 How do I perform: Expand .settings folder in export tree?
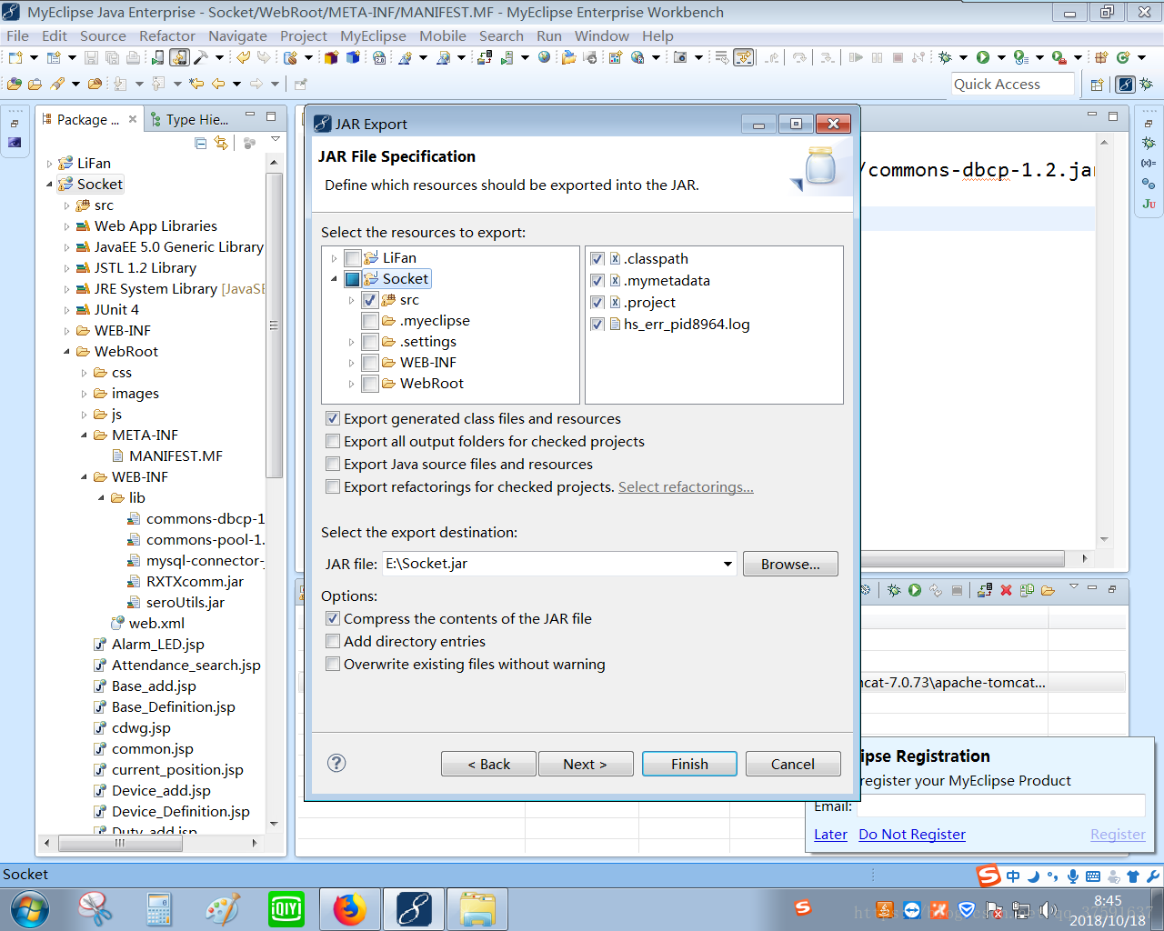tap(351, 342)
